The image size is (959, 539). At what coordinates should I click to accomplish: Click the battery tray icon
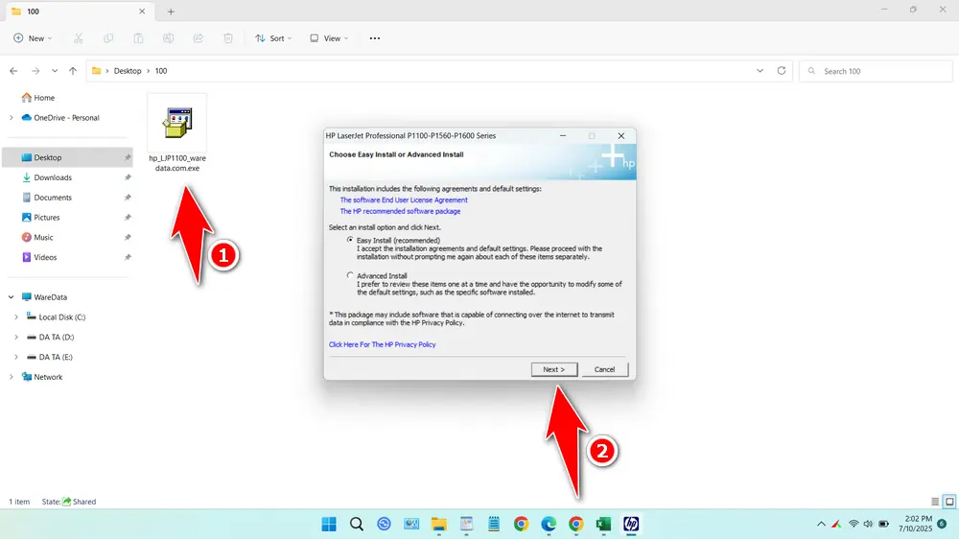point(884,524)
